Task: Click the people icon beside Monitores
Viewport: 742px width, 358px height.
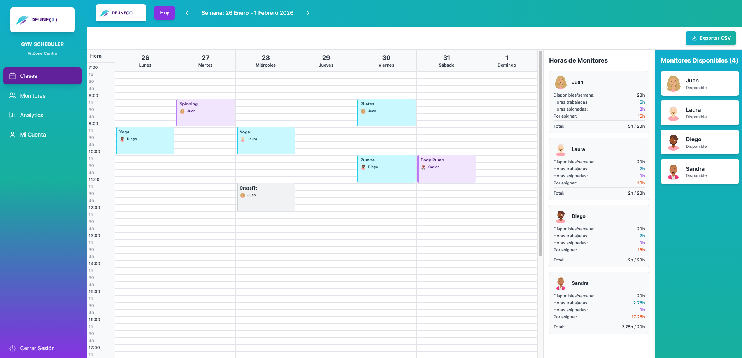Action: pos(12,96)
